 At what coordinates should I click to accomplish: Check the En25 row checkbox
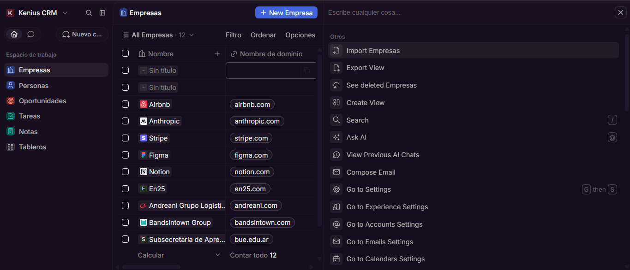pos(125,188)
